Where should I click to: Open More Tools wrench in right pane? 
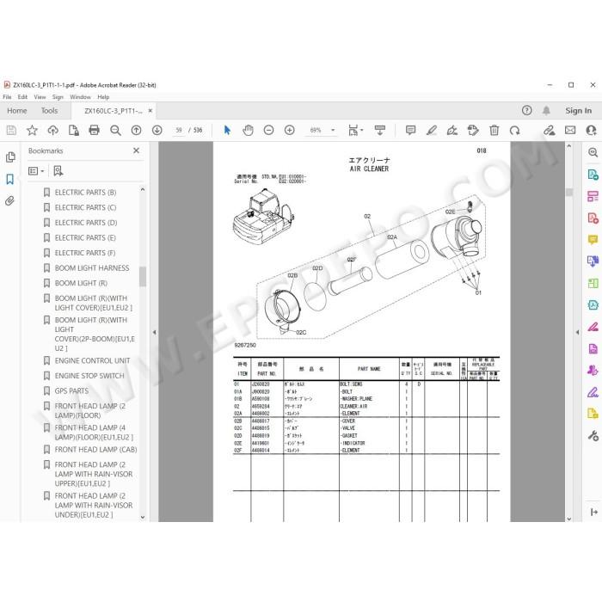pyautogui.click(x=593, y=436)
